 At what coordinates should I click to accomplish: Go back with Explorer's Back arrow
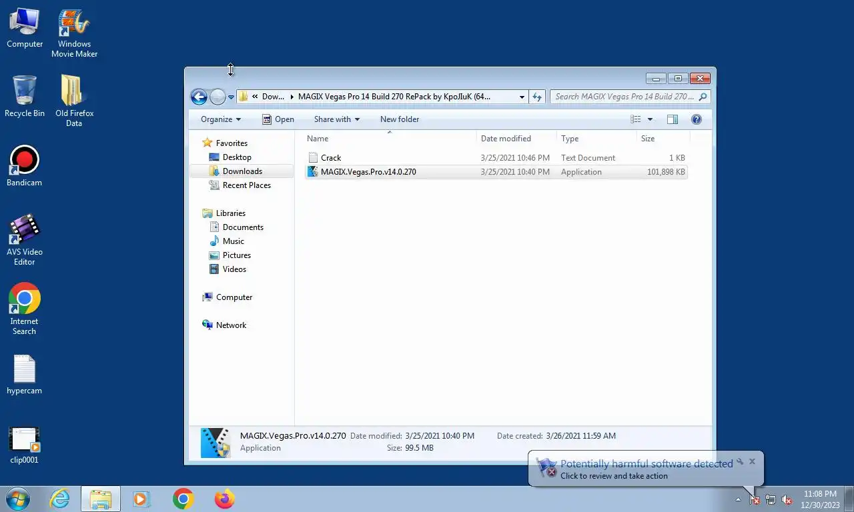[x=199, y=97]
